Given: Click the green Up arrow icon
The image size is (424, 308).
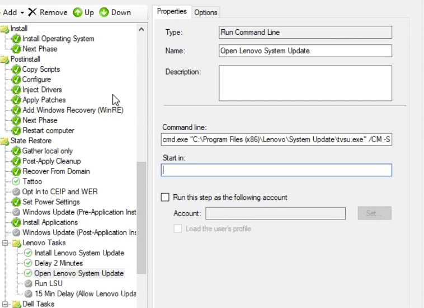Looking at the screenshot, I should click(78, 12).
